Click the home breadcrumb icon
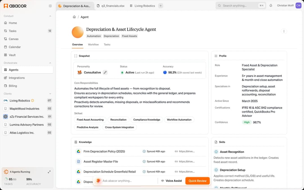Screen dimensions: 304x190 74,17
